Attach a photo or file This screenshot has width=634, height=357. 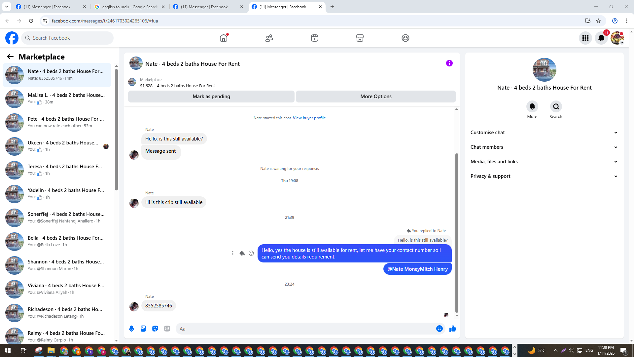click(143, 329)
